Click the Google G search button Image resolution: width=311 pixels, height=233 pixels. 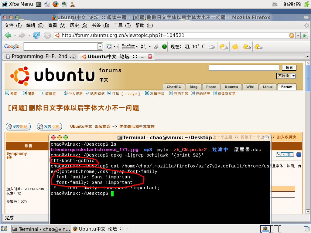click(109, 46)
